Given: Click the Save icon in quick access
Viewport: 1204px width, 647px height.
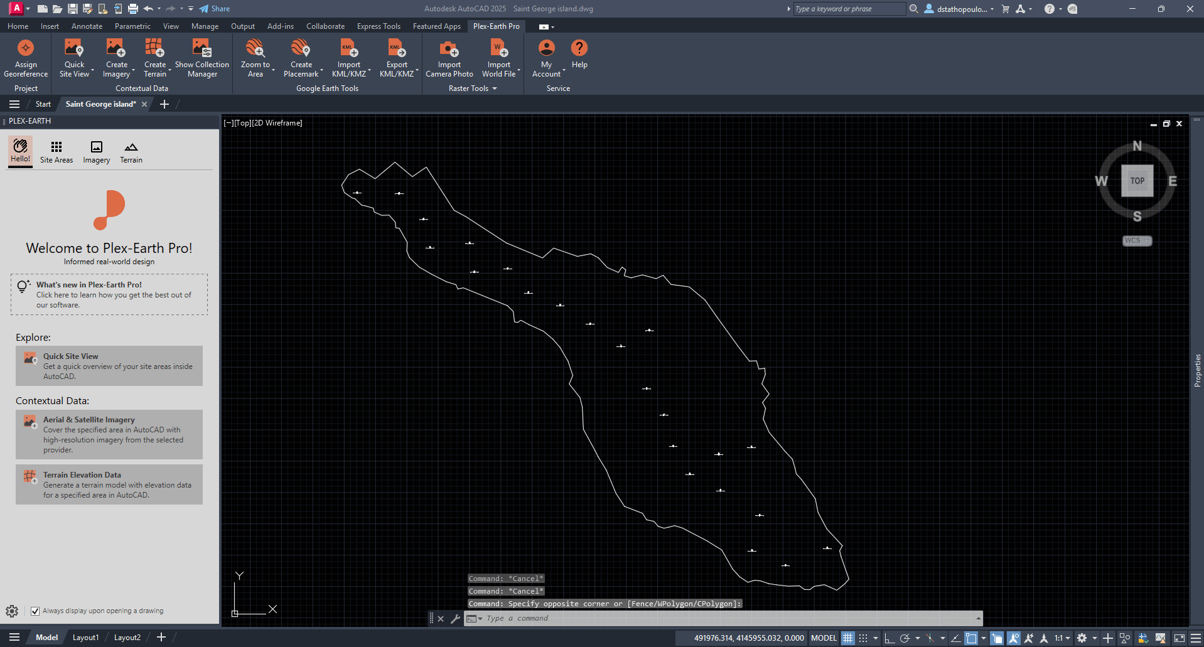Looking at the screenshot, I should (x=72, y=9).
